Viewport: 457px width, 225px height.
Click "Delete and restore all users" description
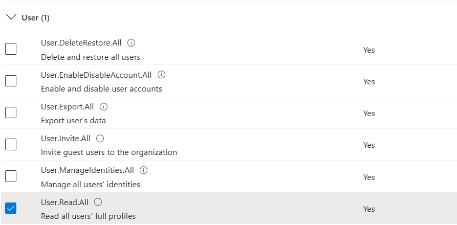(x=91, y=57)
